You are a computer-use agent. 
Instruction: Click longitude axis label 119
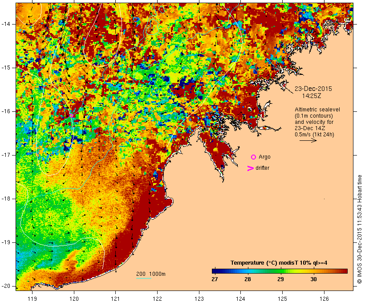32,299
